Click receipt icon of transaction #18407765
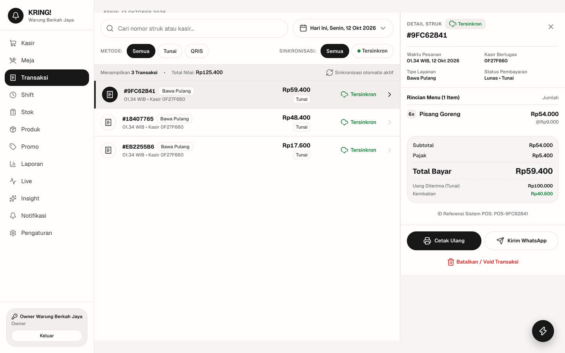Viewport: 565px width, 353px height. coord(108,122)
